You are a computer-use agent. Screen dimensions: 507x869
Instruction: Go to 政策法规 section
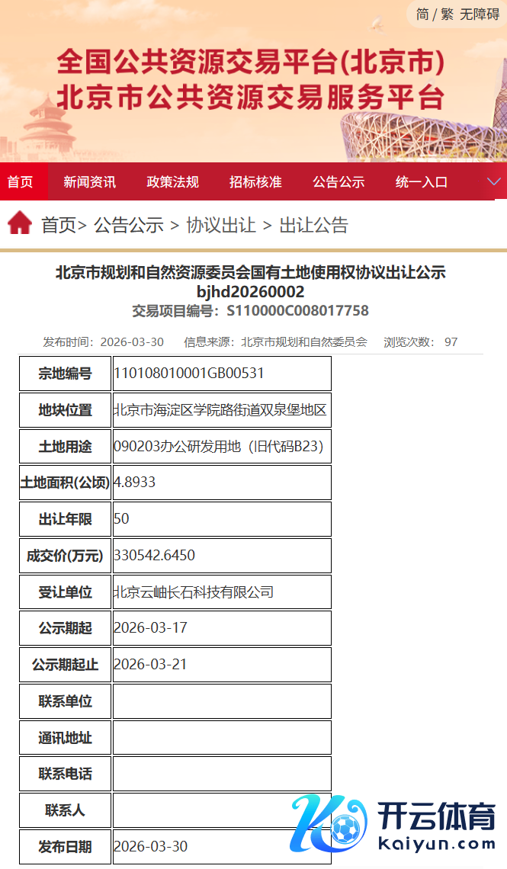[172, 182]
